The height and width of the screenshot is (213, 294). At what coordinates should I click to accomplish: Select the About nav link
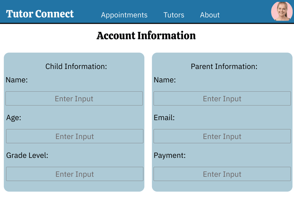coord(210,15)
